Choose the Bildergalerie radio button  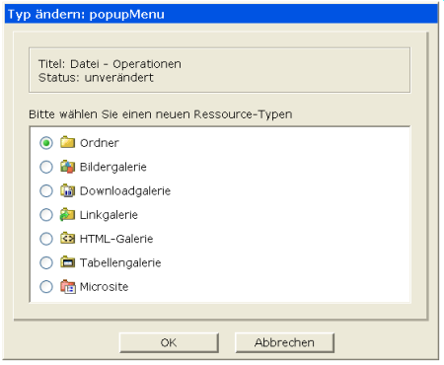pyautogui.click(x=46, y=167)
